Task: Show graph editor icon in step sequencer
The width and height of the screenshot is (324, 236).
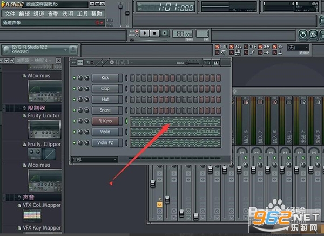Action: tap(207, 63)
